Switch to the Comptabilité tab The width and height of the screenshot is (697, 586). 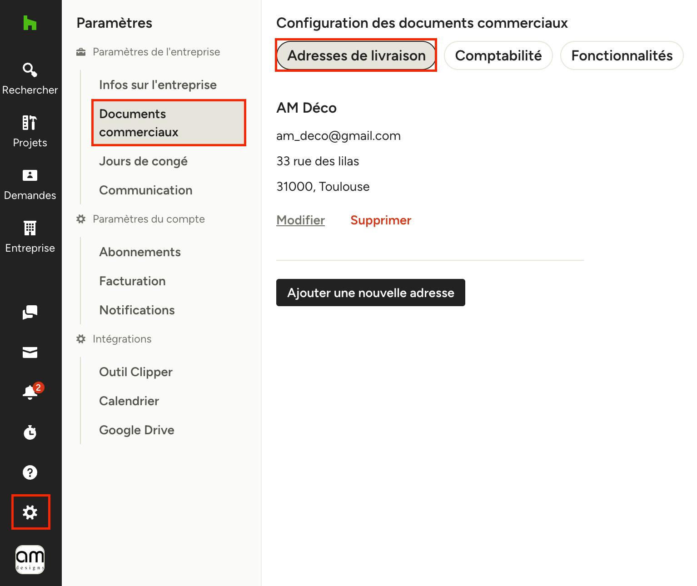point(498,55)
